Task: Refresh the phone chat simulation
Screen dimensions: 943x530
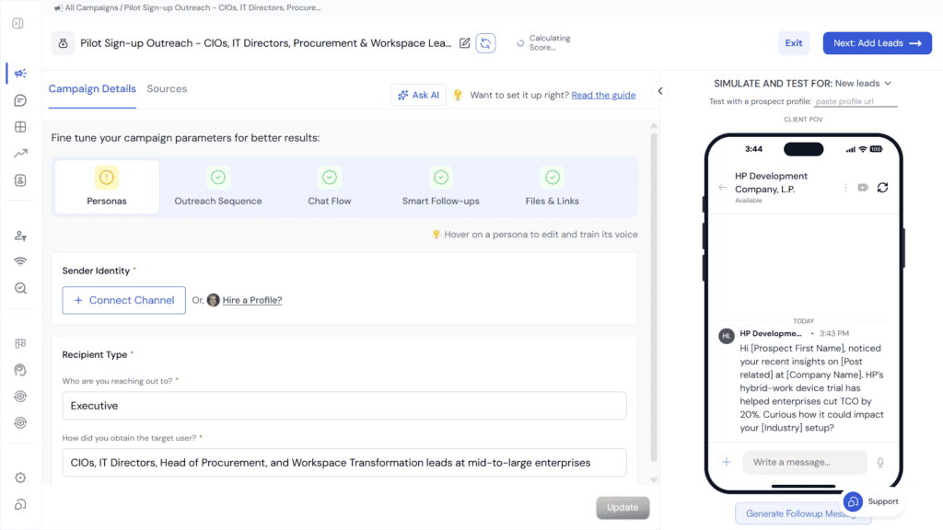Action: [883, 188]
